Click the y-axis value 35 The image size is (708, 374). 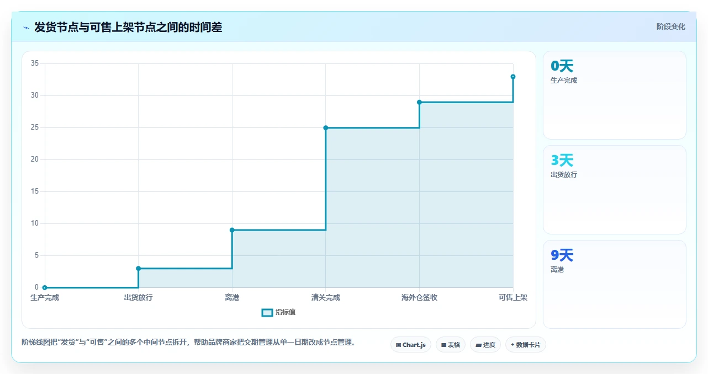[x=35, y=63]
